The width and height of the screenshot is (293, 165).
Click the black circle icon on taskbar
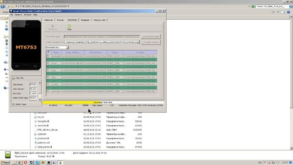(49, 163)
